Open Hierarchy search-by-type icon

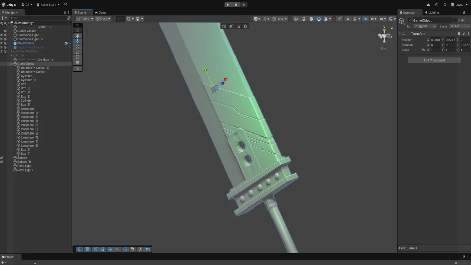tap(69, 18)
